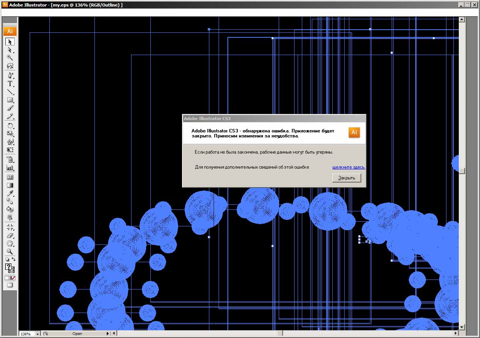
Task: Open the 136% zoom level dropdown
Action: 37,334
